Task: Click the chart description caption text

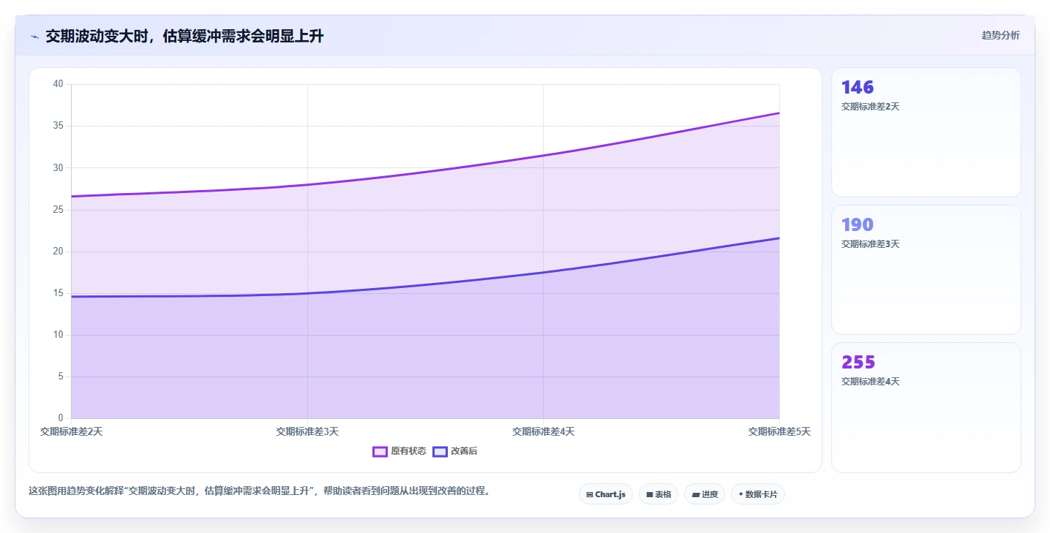Action: point(259,491)
